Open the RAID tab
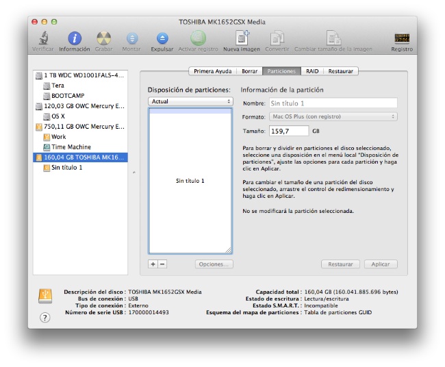Image resolution: width=445 pixels, height=367 pixels. tap(312, 71)
